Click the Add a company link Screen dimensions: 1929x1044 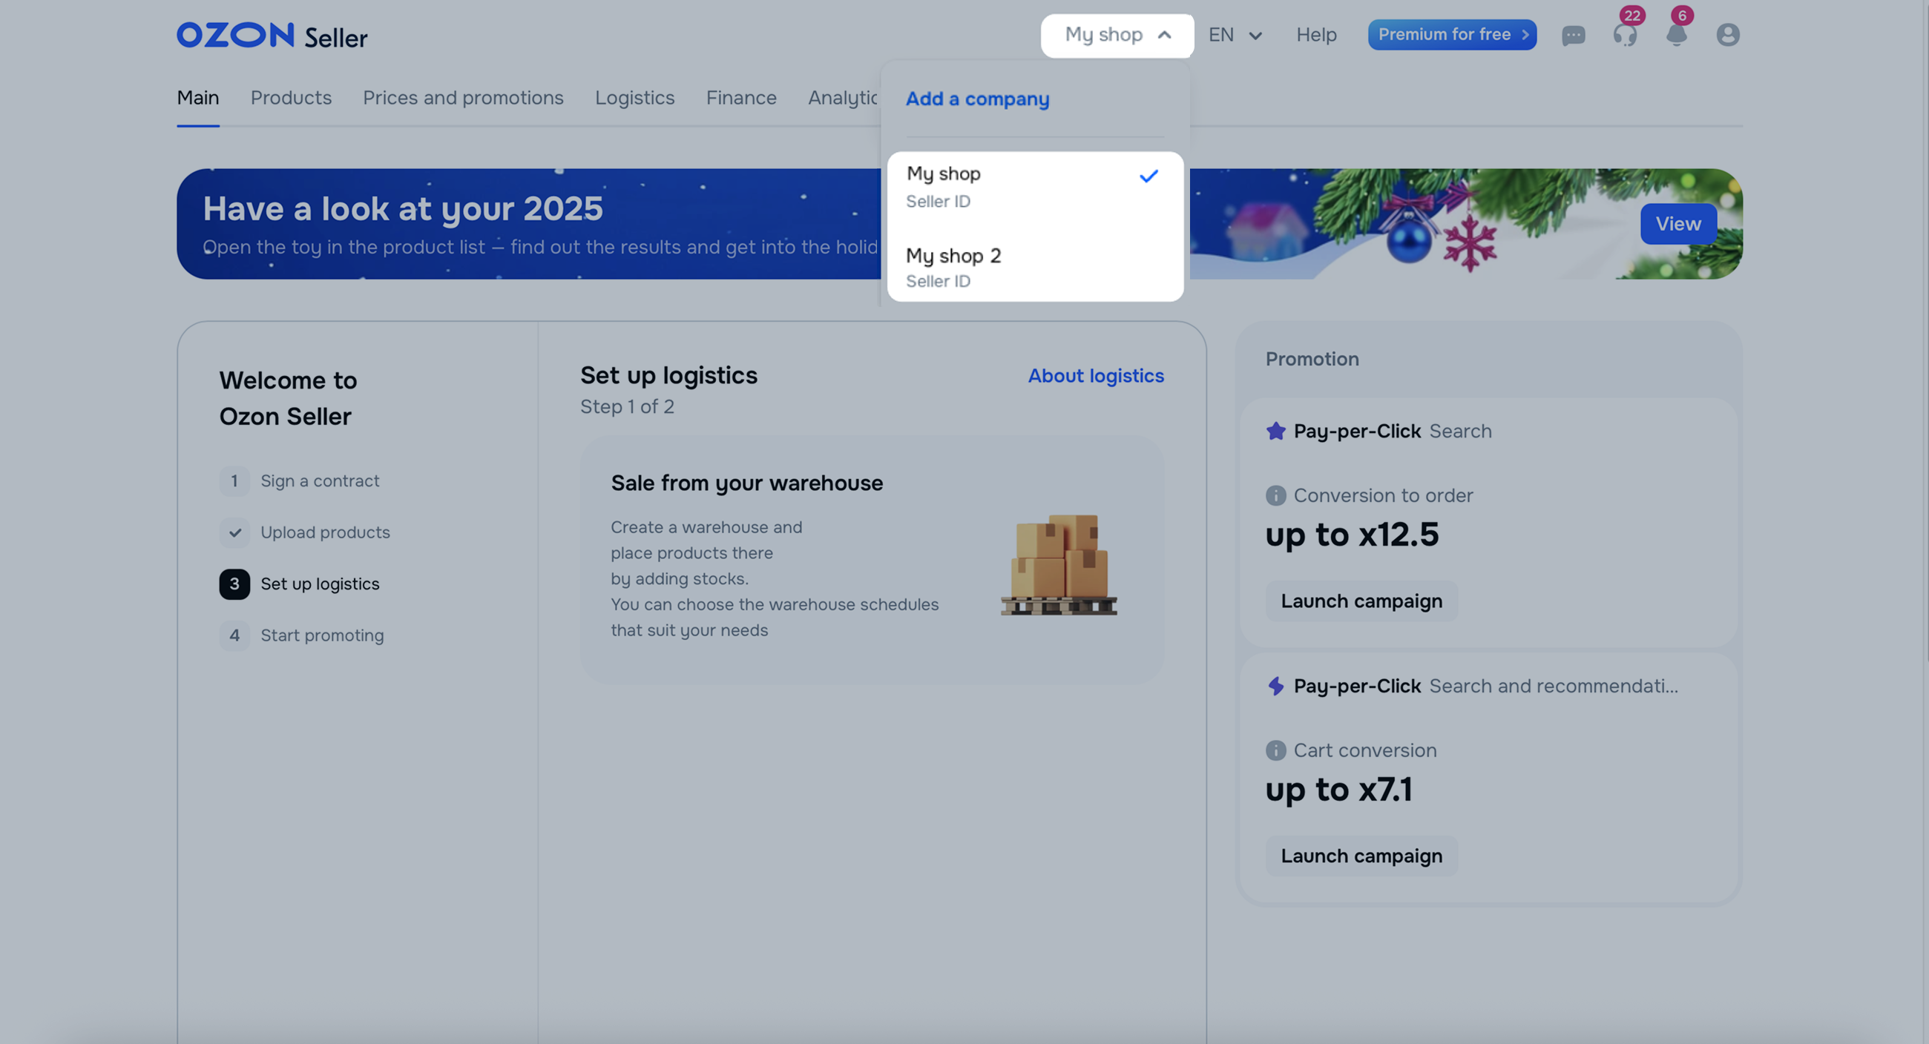point(977,99)
